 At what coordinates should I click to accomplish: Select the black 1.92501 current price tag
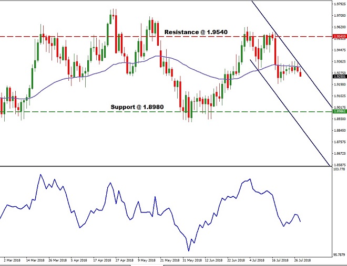tap(340, 77)
